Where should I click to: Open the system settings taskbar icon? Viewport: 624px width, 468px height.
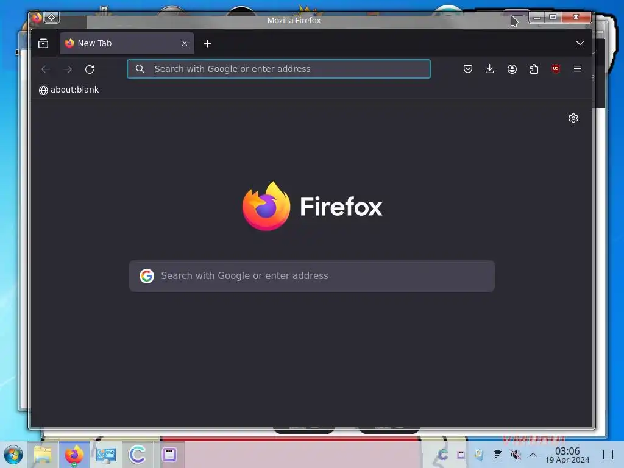click(x=106, y=455)
